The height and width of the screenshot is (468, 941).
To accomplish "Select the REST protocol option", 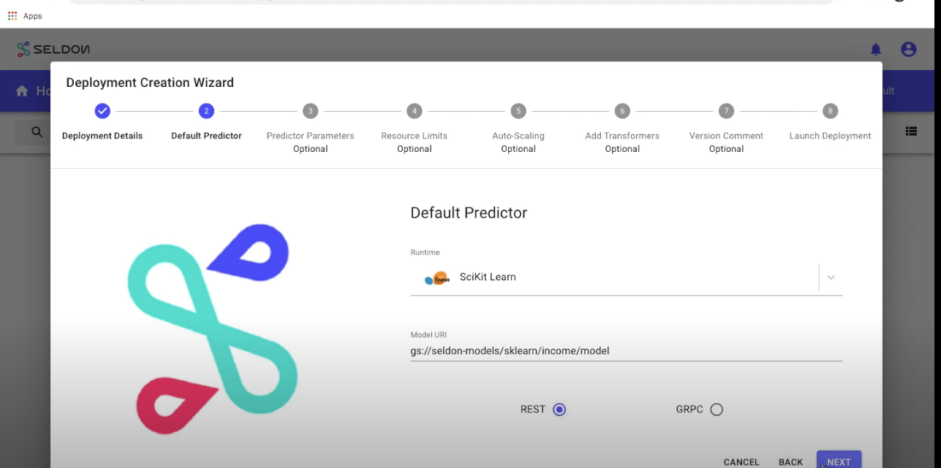I will pyautogui.click(x=559, y=409).
